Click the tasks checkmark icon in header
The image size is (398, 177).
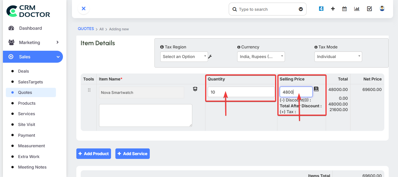pos(369,9)
